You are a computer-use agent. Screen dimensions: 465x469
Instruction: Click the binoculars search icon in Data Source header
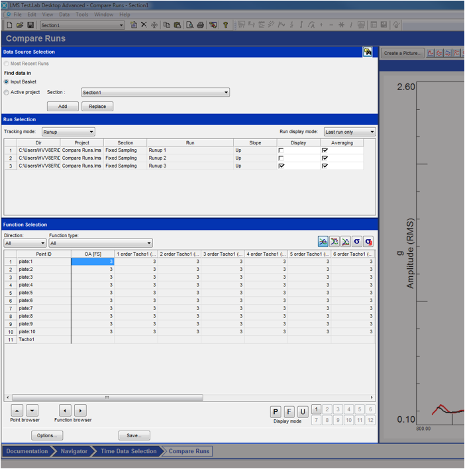click(x=368, y=52)
